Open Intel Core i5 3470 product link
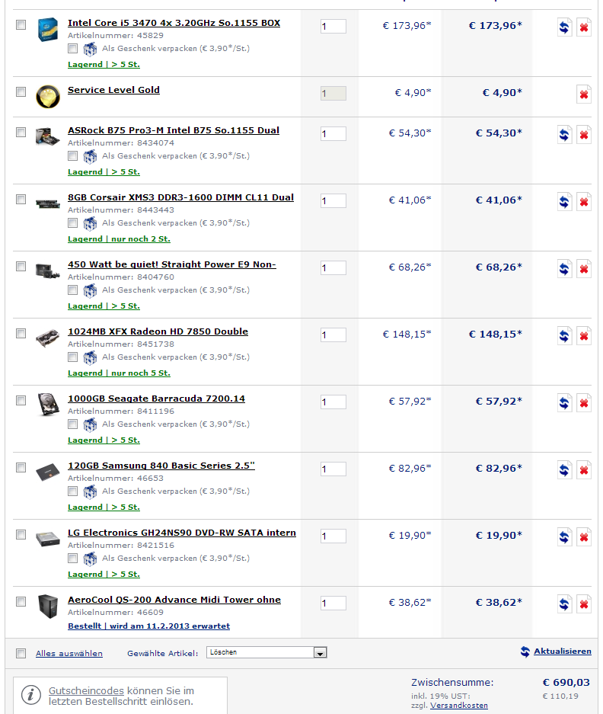 pyautogui.click(x=174, y=23)
